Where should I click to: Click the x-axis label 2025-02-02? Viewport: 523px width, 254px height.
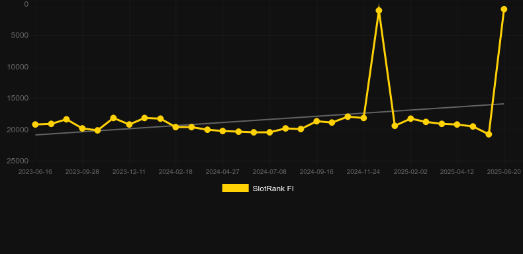410,172
